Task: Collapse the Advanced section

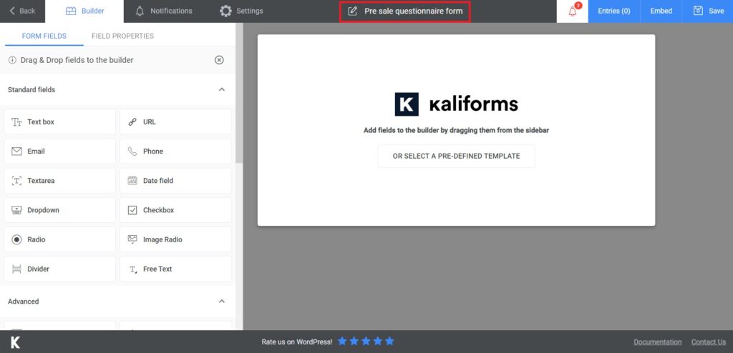Action: point(222,302)
